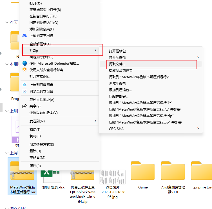The image size is (212, 209).
Task: Collapse the 本周 group chevron
Action: pos(7,64)
